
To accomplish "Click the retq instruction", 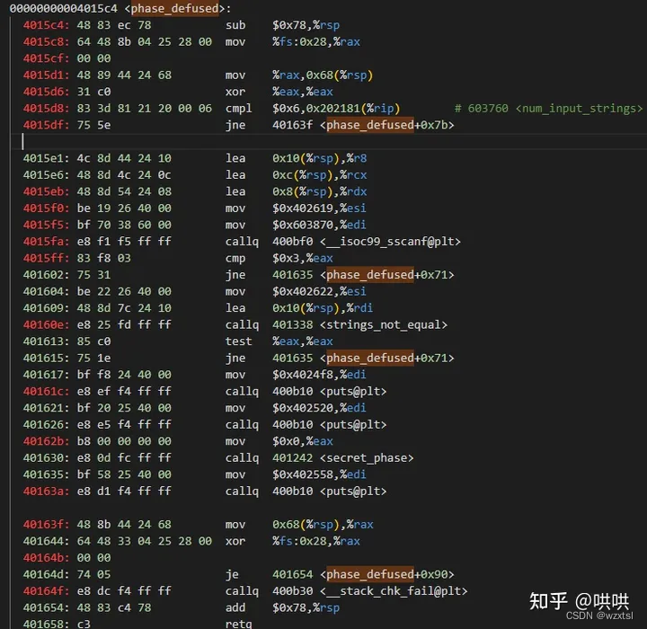I will click(238, 624).
